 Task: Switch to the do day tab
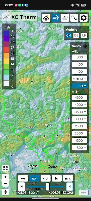(45, 178)
